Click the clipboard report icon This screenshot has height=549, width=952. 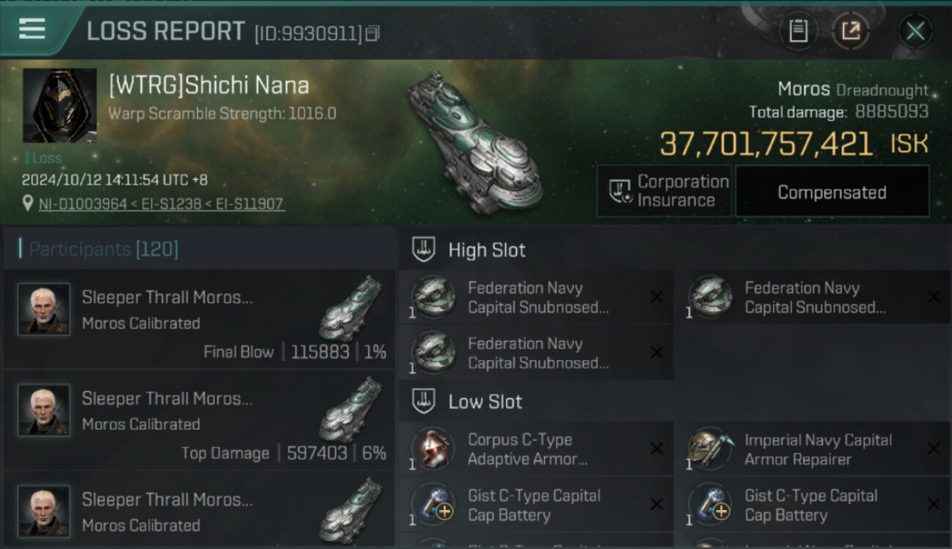coord(798,31)
